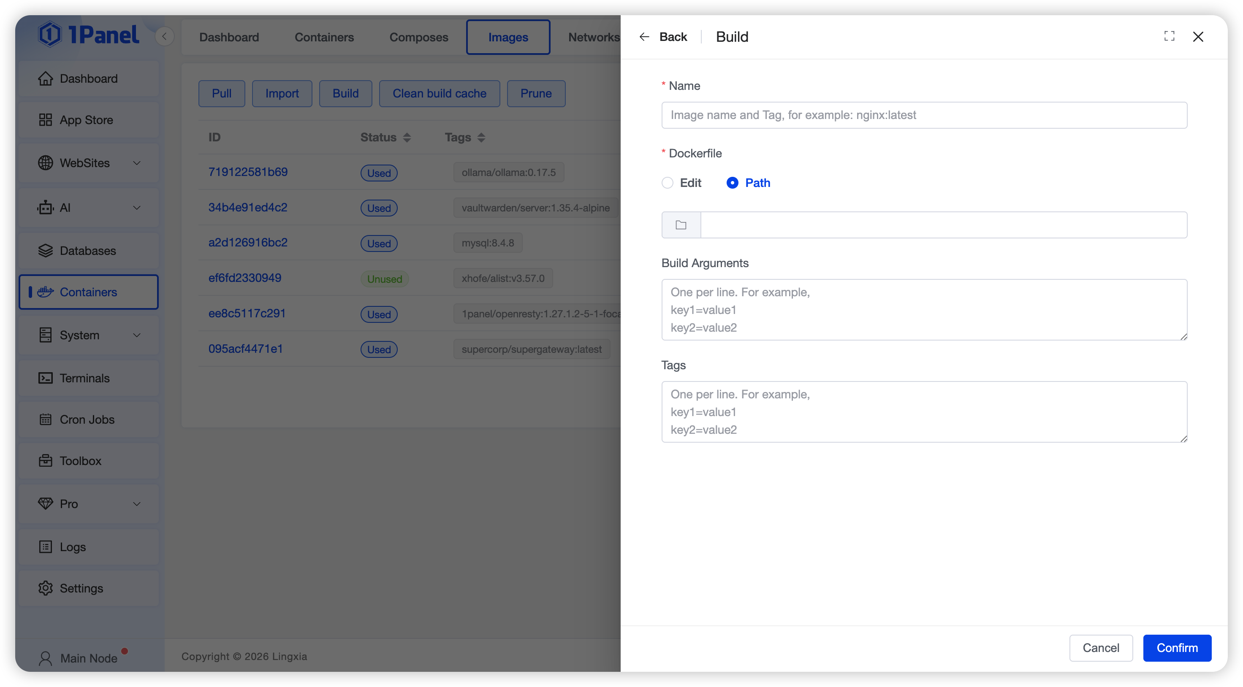Open Terminals from the sidebar
This screenshot has height=687, width=1243.
[x=85, y=378]
